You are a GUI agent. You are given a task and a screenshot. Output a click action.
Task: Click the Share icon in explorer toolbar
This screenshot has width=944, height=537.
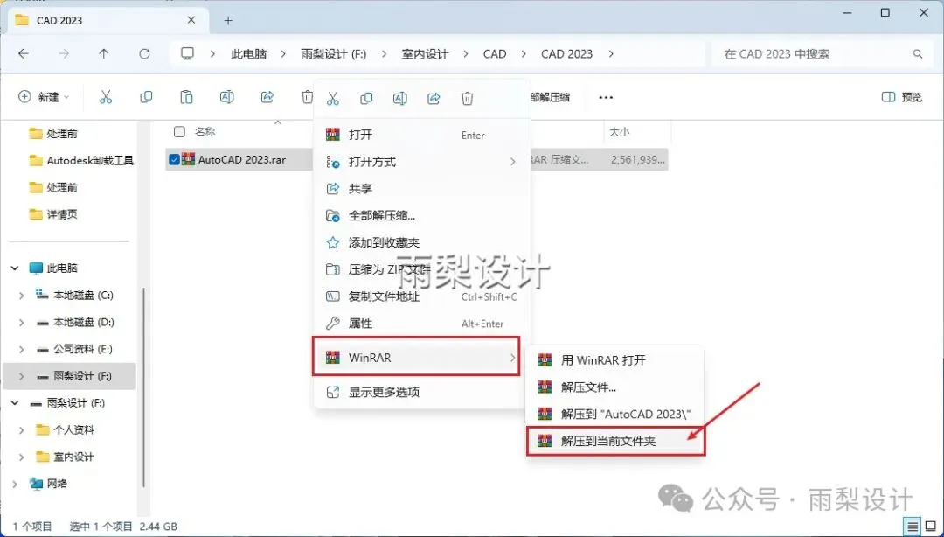[267, 97]
